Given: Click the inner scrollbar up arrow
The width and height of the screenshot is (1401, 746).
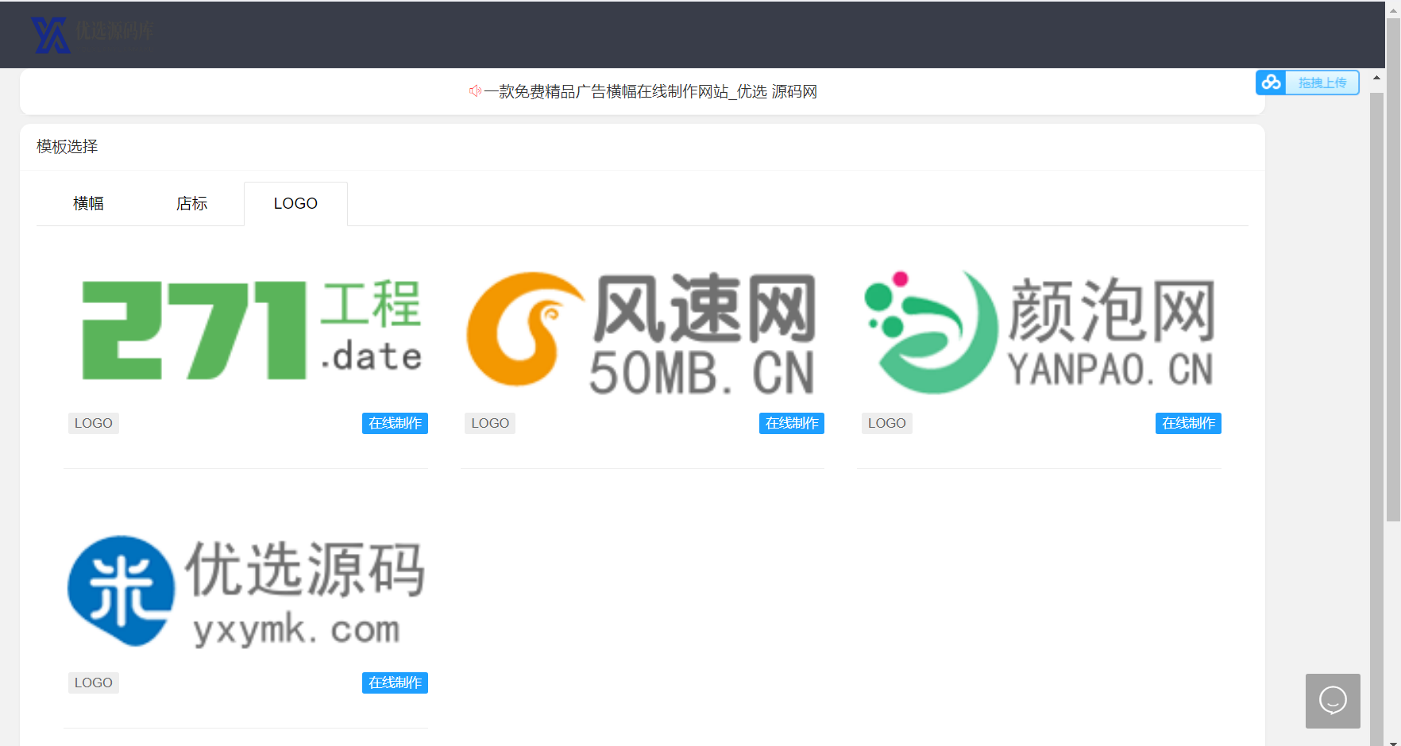Looking at the screenshot, I should tap(1376, 78).
